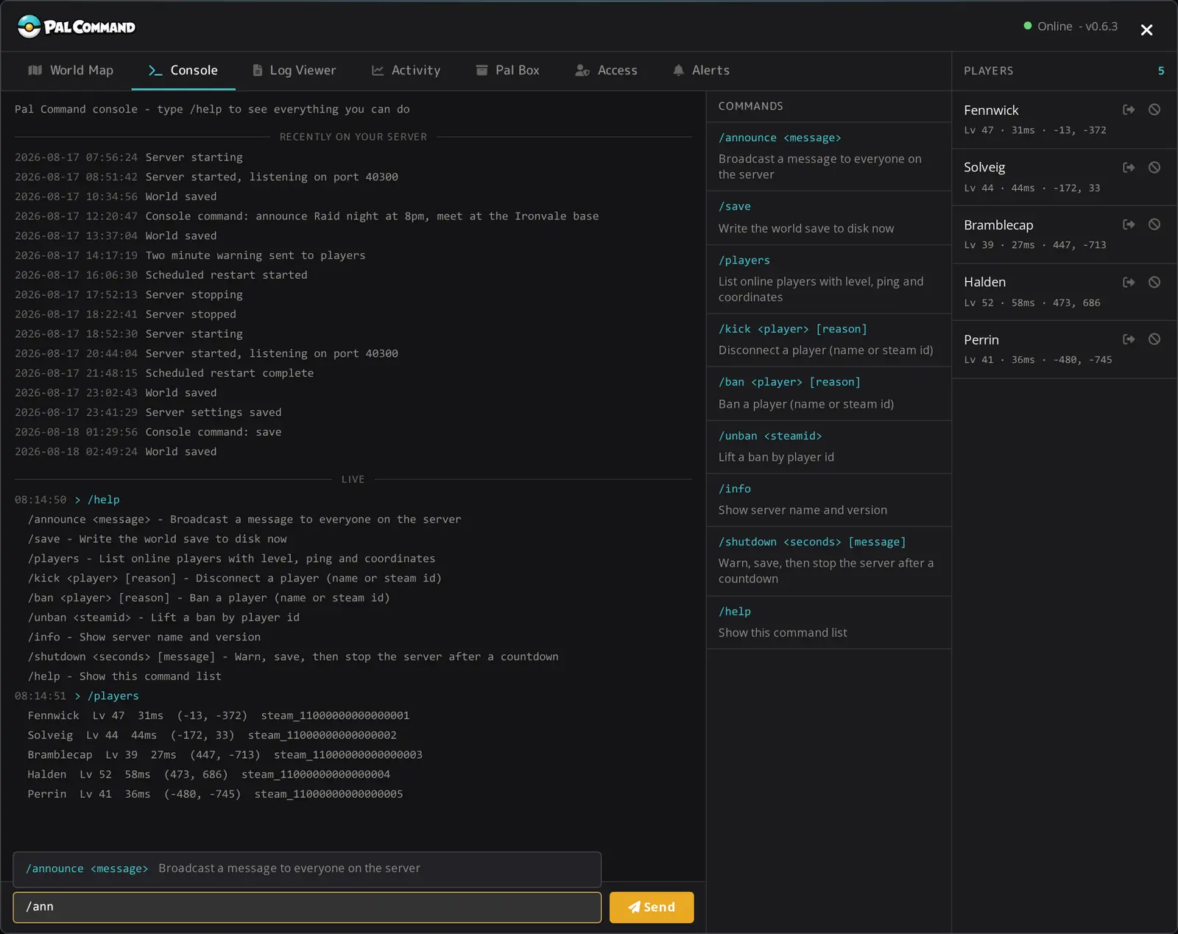Click the COMMANDS panel header
The image size is (1178, 934).
[x=751, y=107]
